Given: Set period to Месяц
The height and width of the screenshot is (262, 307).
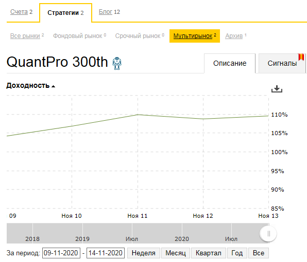Looking at the screenshot, I should [176, 253].
